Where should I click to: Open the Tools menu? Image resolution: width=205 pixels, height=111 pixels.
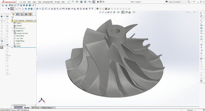(x=39, y=2)
